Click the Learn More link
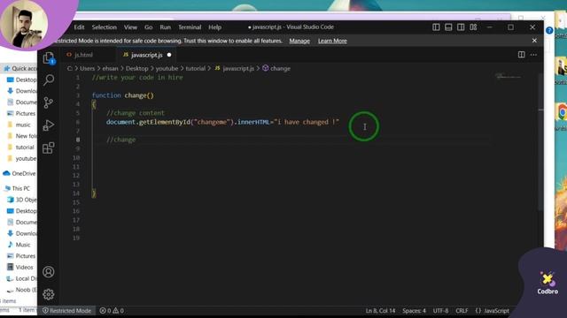567x318 pixels. (332, 41)
